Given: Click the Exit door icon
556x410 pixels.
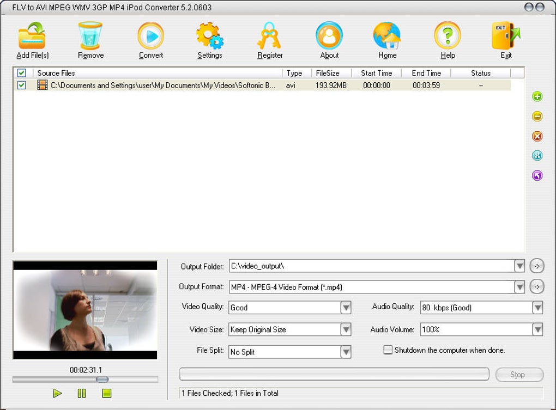Looking at the screenshot, I should click(506, 35).
